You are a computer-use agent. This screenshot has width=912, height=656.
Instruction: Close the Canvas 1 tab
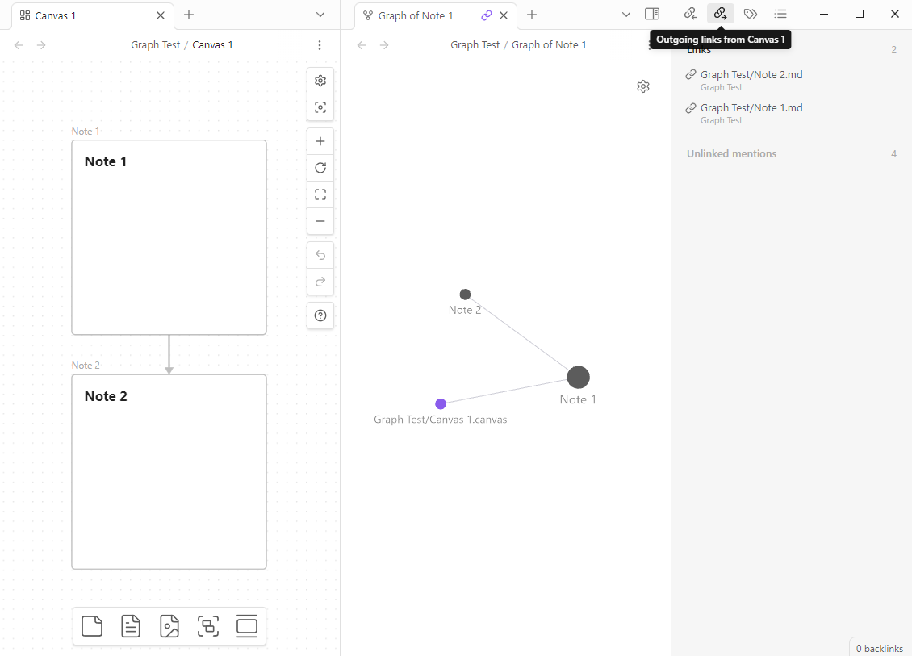161,15
